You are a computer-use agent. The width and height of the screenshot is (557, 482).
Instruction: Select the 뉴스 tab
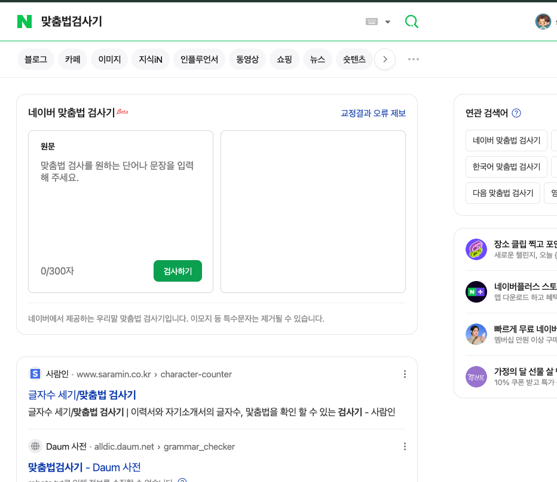coord(317,59)
